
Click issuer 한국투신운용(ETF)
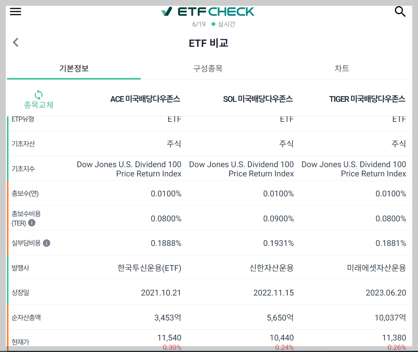pyautogui.click(x=149, y=268)
